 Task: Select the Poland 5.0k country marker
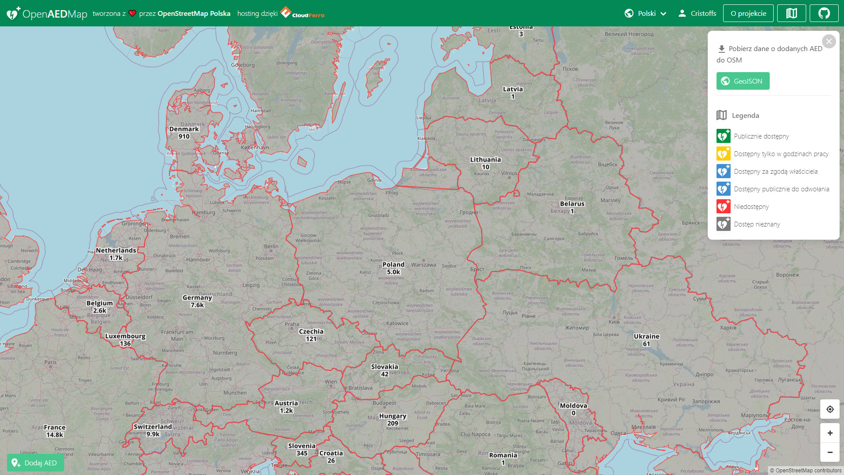[393, 268]
